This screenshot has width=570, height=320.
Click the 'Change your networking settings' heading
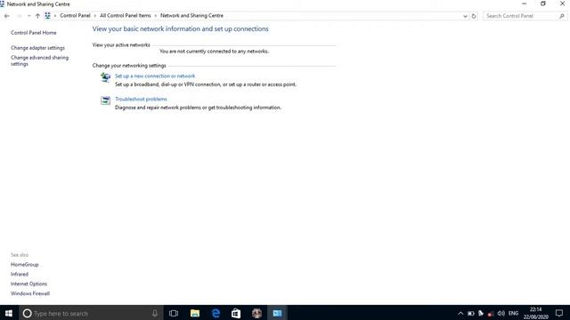(x=129, y=66)
